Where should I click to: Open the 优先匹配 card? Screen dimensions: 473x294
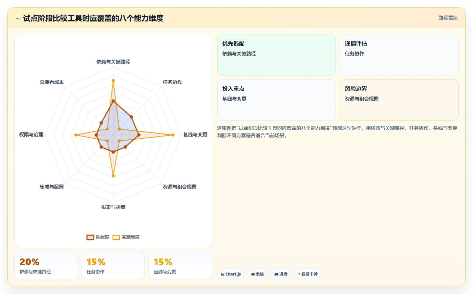coord(276,55)
